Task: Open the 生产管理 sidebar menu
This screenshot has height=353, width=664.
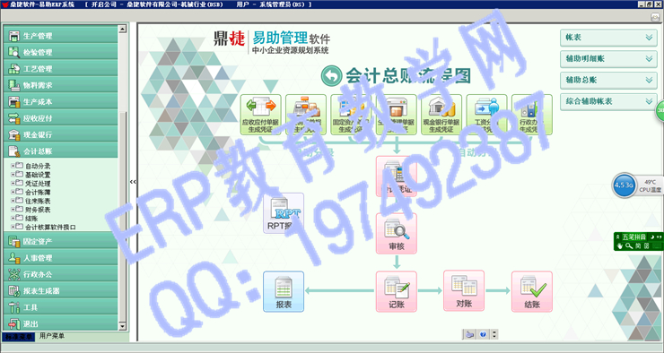Action: coord(60,36)
